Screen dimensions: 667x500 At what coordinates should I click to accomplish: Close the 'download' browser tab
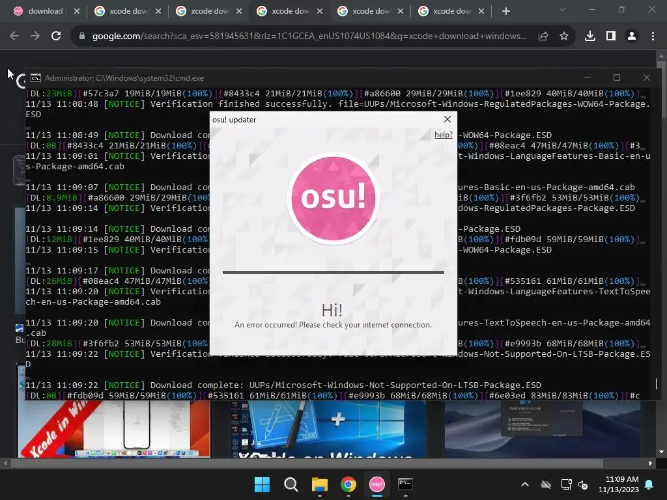point(77,11)
